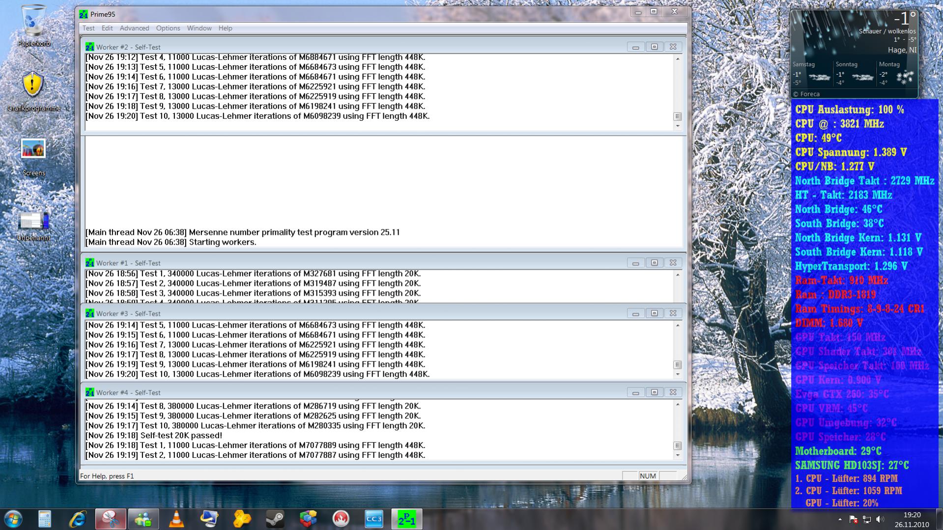Maximize the Worker #2 Self-Test window
The image size is (943, 530).
point(654,47)
